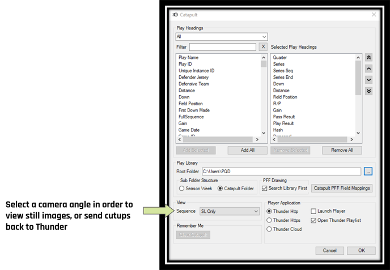
Task: Select Gain in the left headings list
Action: [x=183, y=123]
